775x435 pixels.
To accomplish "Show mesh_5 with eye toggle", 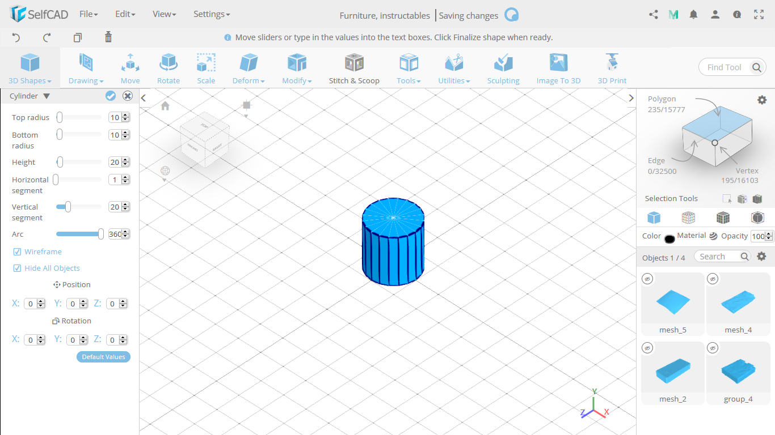I will [x=648, y=279].
